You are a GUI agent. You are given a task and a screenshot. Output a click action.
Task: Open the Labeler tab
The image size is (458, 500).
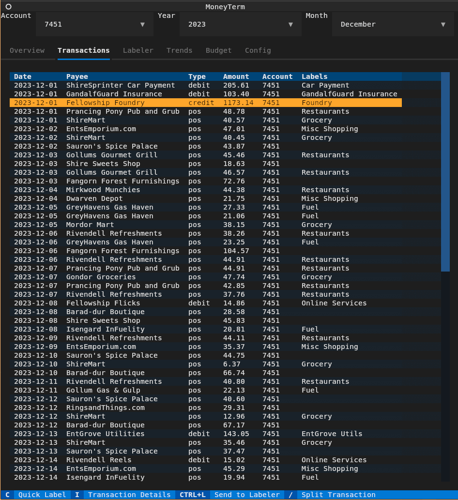click(138, 50)
